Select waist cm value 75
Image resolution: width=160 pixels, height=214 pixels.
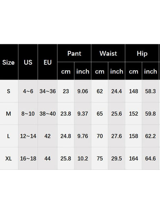pyautogui.click(x=100, y=158)
